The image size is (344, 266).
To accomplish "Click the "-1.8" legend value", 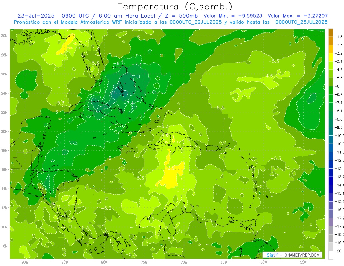I will coord(339,37).
